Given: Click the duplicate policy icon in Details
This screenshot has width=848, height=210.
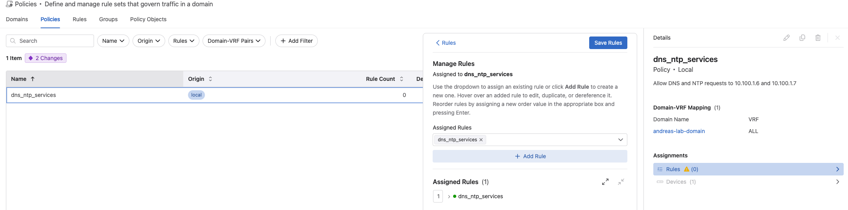Looking at the screenshot, I should click(x=802, y=38).
